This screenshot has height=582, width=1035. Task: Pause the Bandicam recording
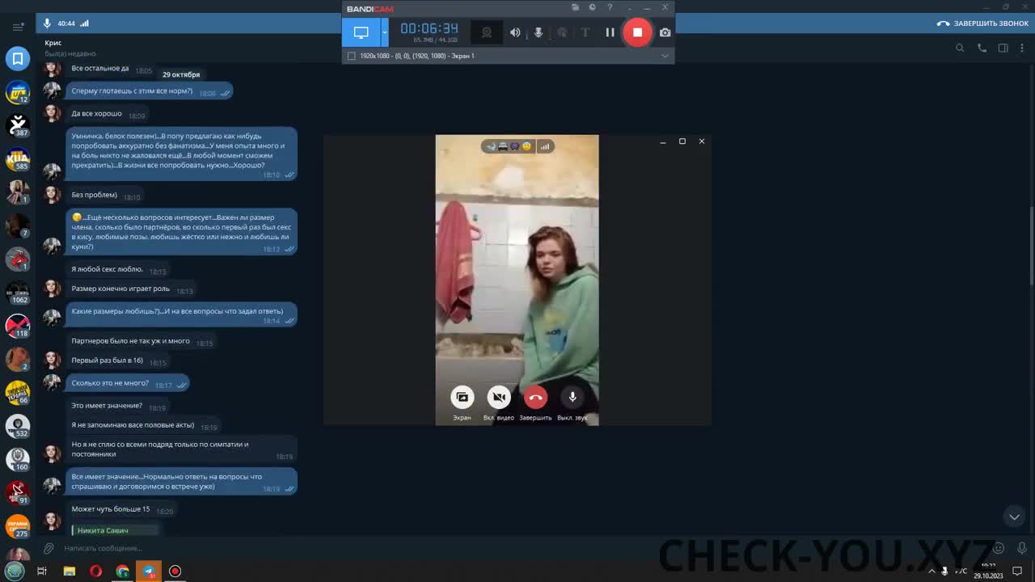coord(610,32)
